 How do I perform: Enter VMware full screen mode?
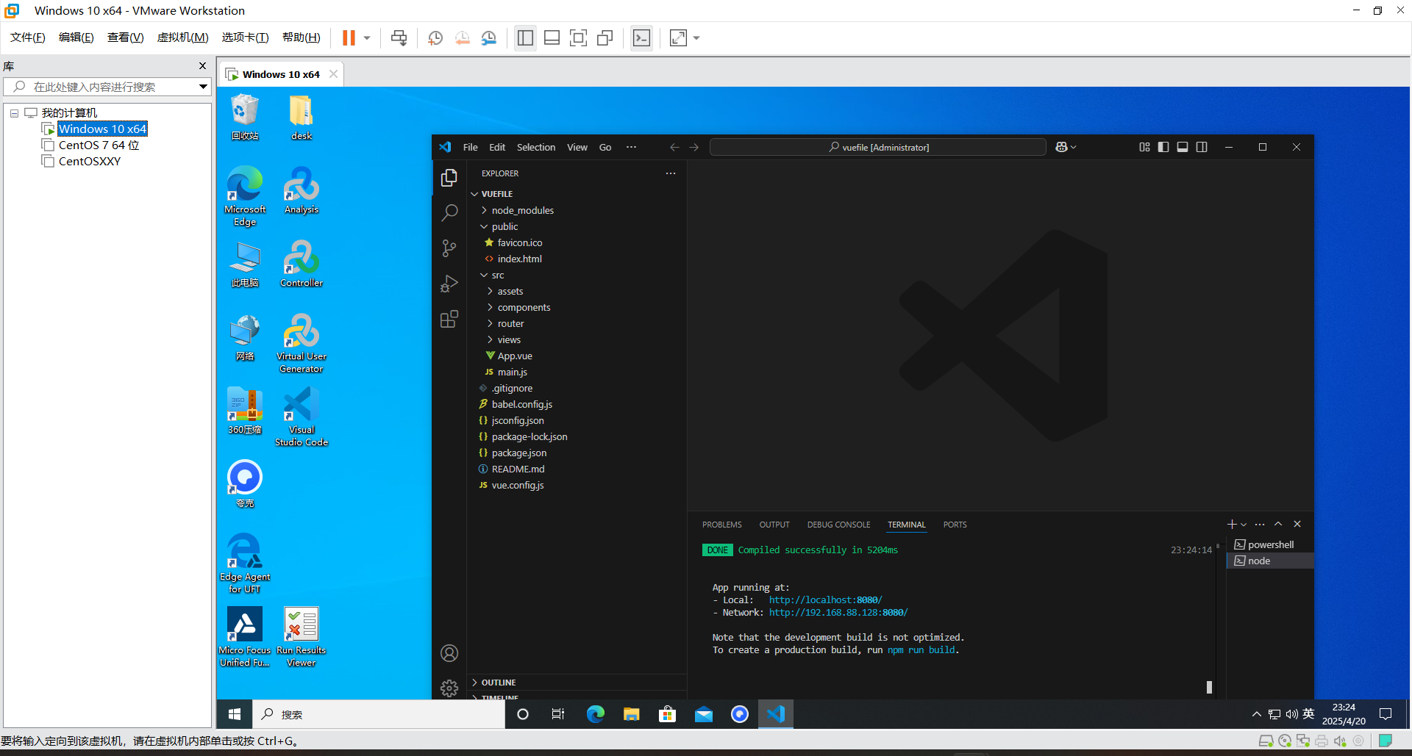(578, 37)
